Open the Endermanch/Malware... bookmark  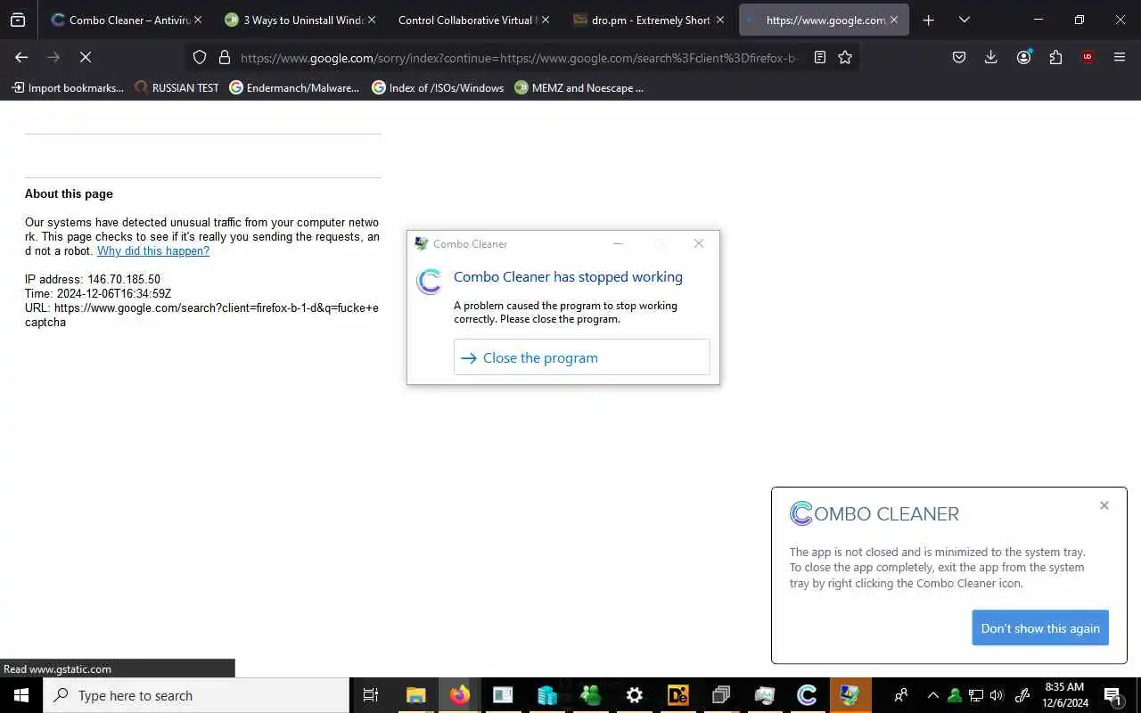coord(294,87)
